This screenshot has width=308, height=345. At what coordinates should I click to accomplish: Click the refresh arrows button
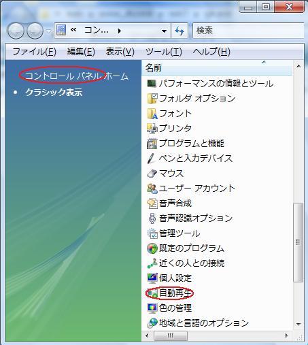(179, 31)
